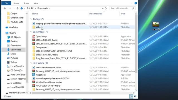Go up one folder level arrow

(18, 8)
